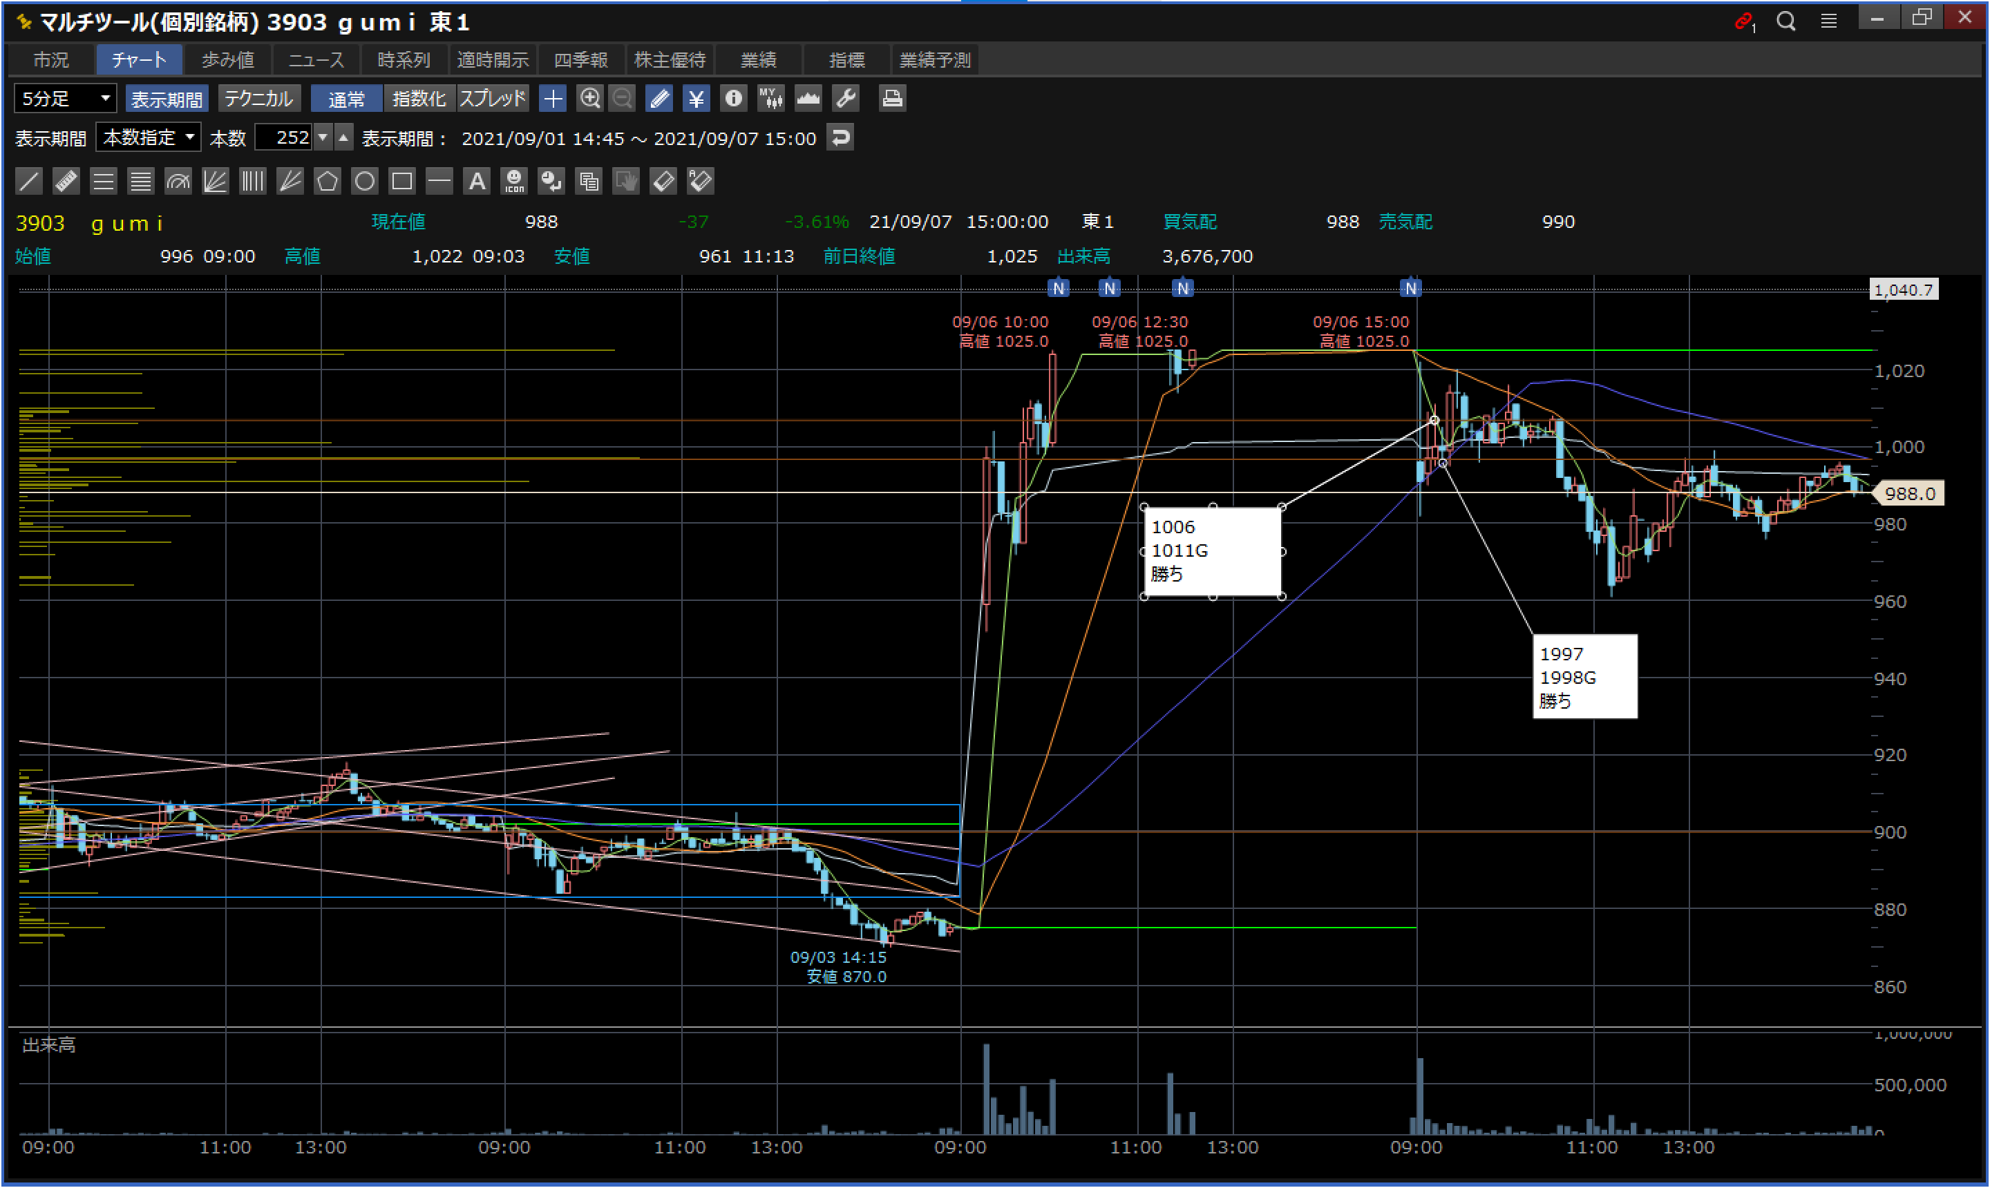This screenshot has height=1188, width=1990.
Task: Click the テクニカル button
Action: click(x=258, y=99)
